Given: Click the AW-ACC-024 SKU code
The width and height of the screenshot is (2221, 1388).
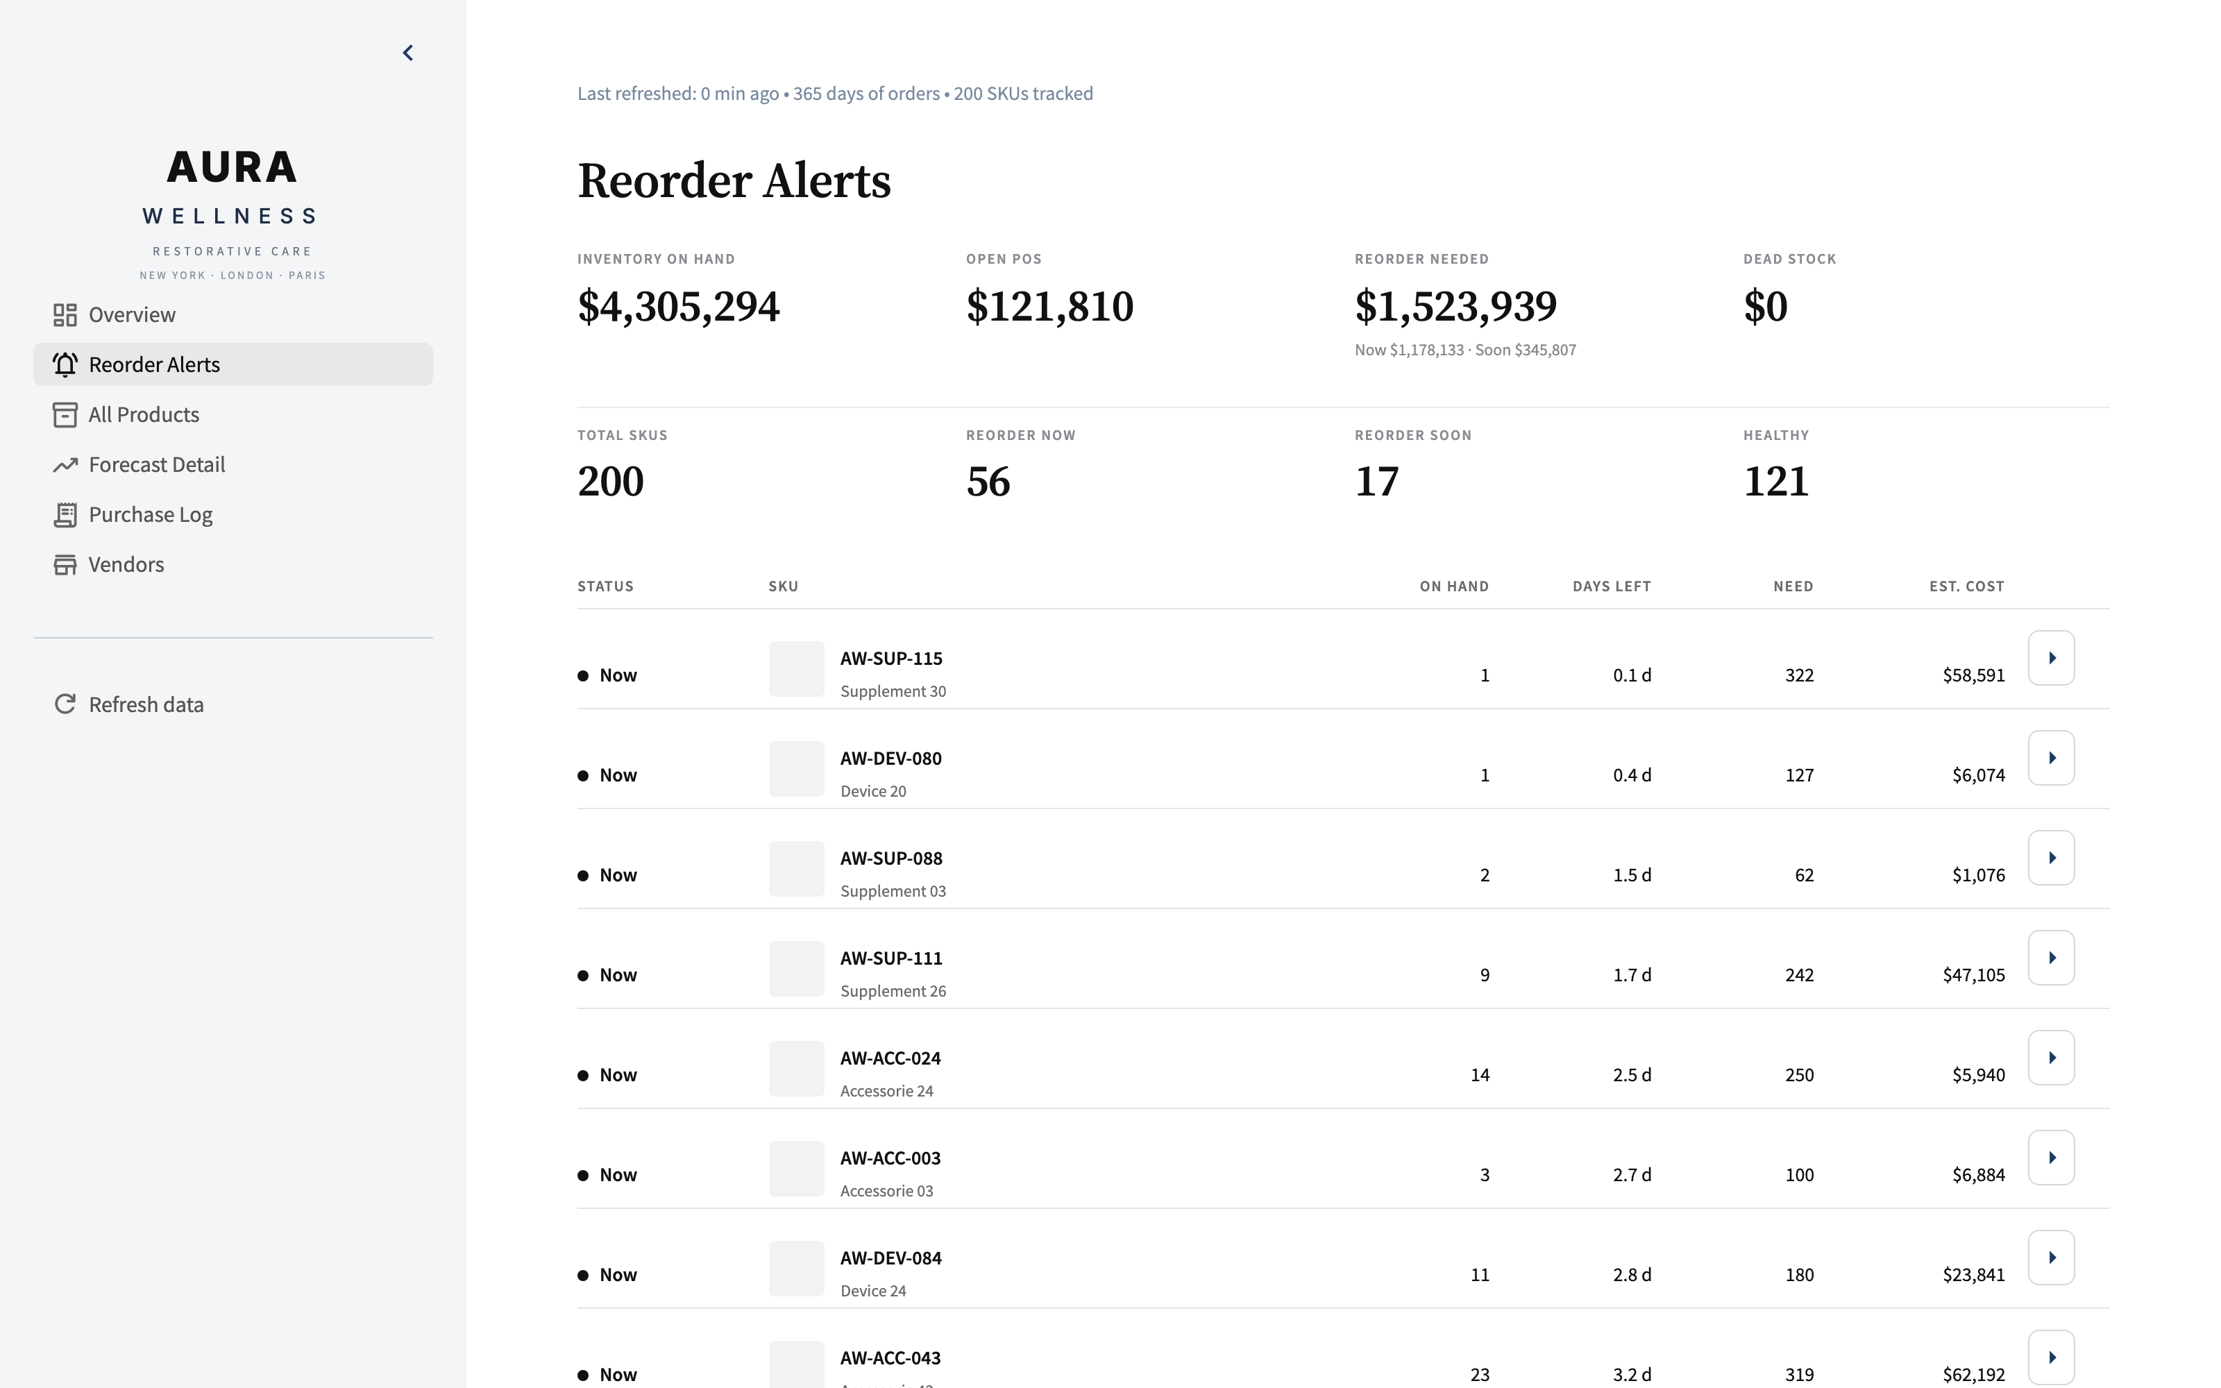Looking at the screenshot, I should click(x=890, y=1059).
